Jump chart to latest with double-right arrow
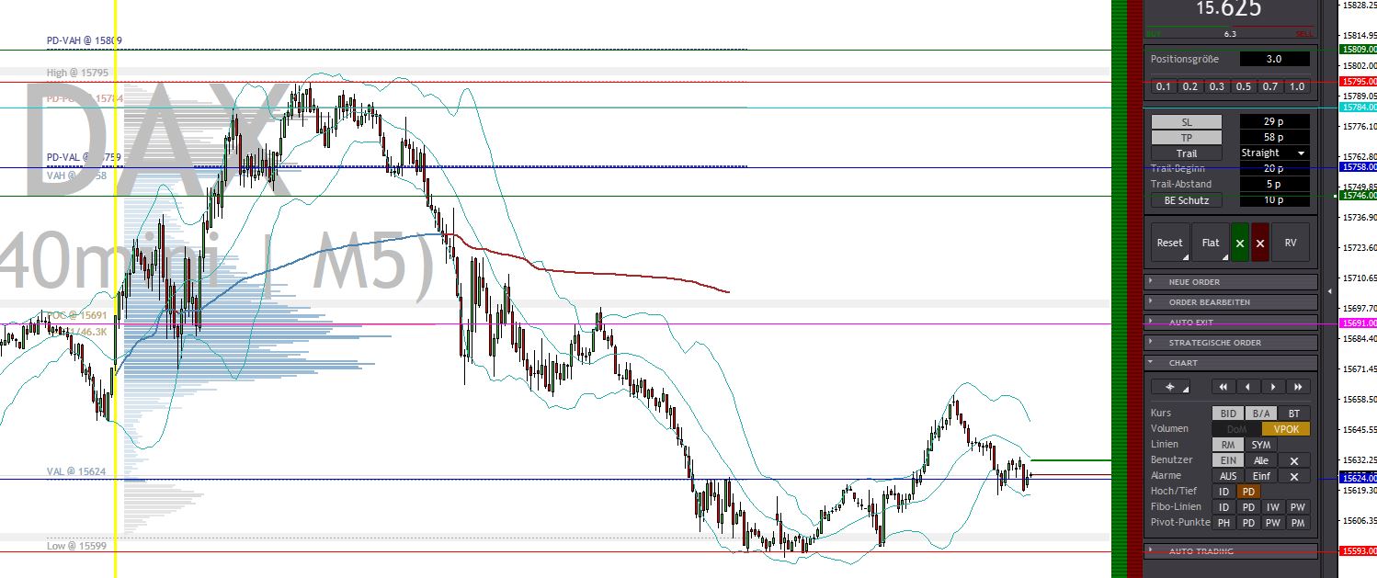 (1298, 387)
